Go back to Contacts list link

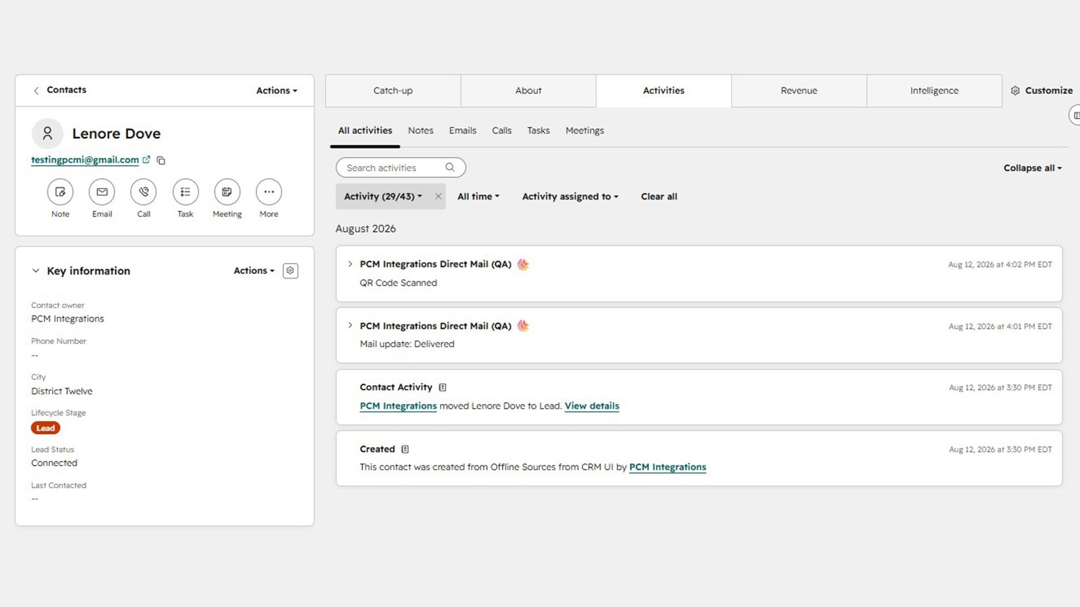point(66,90)
